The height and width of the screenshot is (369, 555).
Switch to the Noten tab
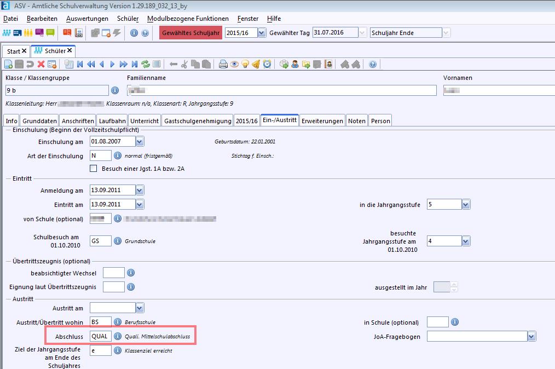point(357,121)
